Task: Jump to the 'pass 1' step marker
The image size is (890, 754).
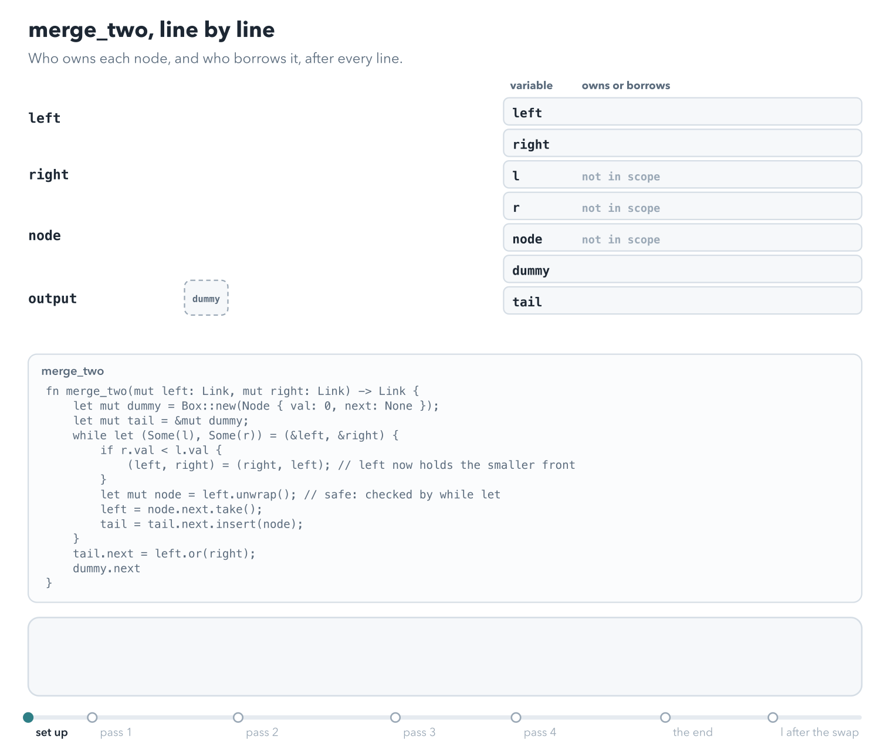Action: (x=92, y=717)
